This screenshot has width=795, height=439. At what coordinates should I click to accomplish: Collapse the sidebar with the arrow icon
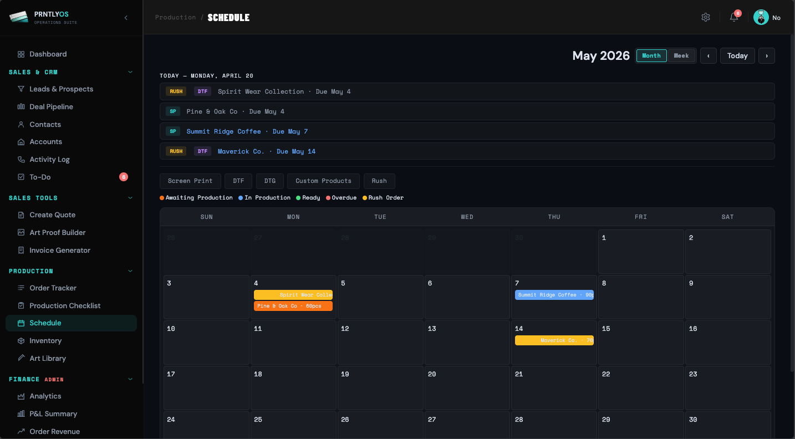pyautogui.click(x=126, y=18)
